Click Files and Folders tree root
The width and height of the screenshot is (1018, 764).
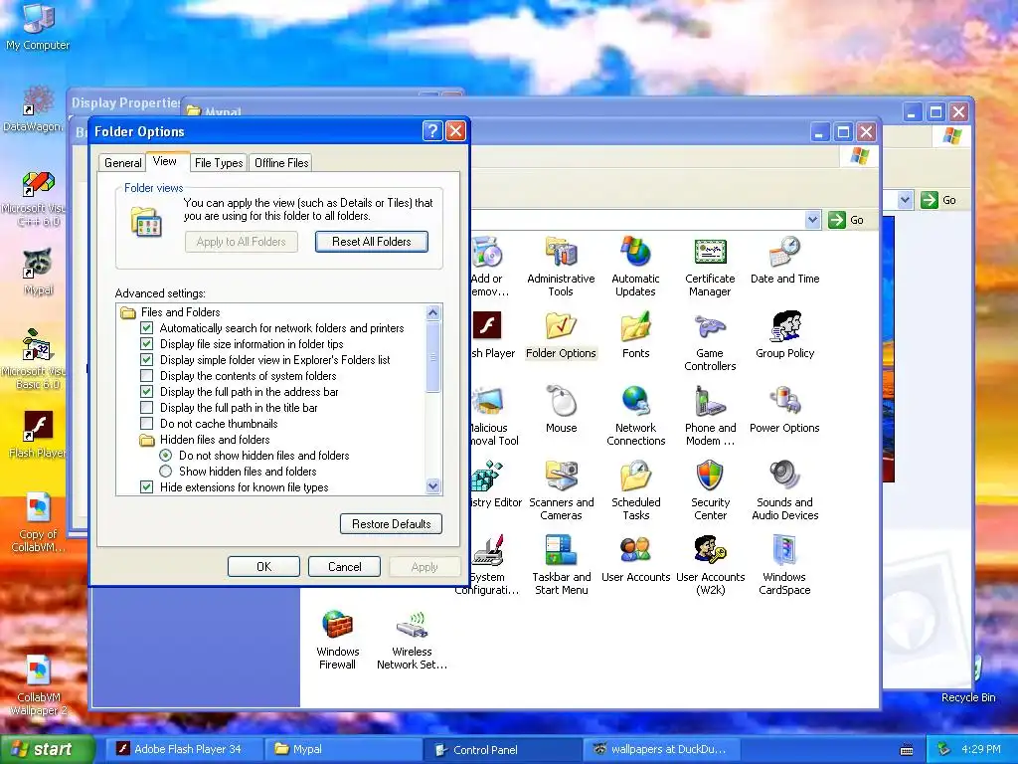coord(181,311)
